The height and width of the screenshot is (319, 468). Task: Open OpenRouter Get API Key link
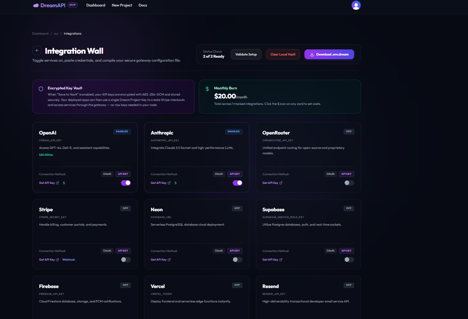tap(272, 183)
